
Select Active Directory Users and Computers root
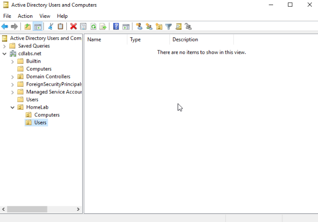click(45, 38)
